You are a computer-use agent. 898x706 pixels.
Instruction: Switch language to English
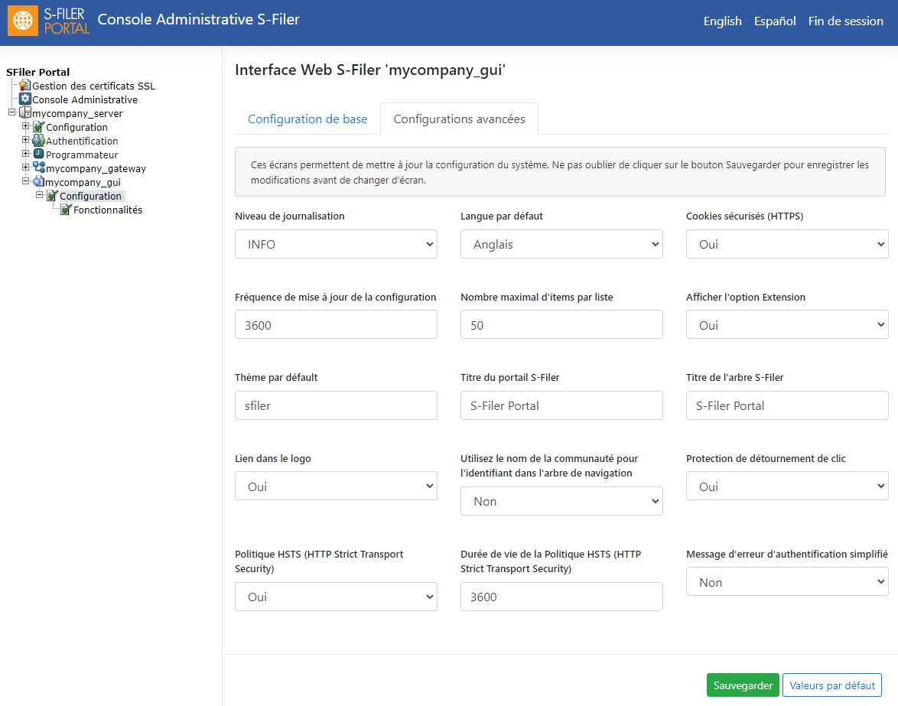tap(722, 21)
